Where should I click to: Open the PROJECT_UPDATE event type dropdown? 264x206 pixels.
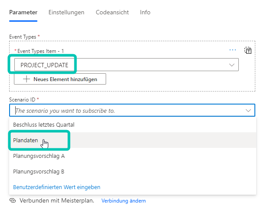(x=127, y=65)
